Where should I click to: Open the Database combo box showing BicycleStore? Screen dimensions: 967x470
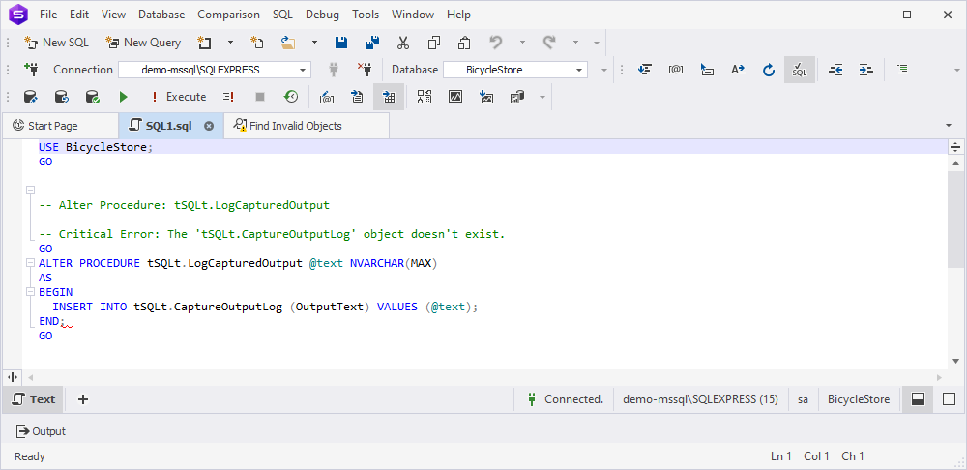point(515,70)
